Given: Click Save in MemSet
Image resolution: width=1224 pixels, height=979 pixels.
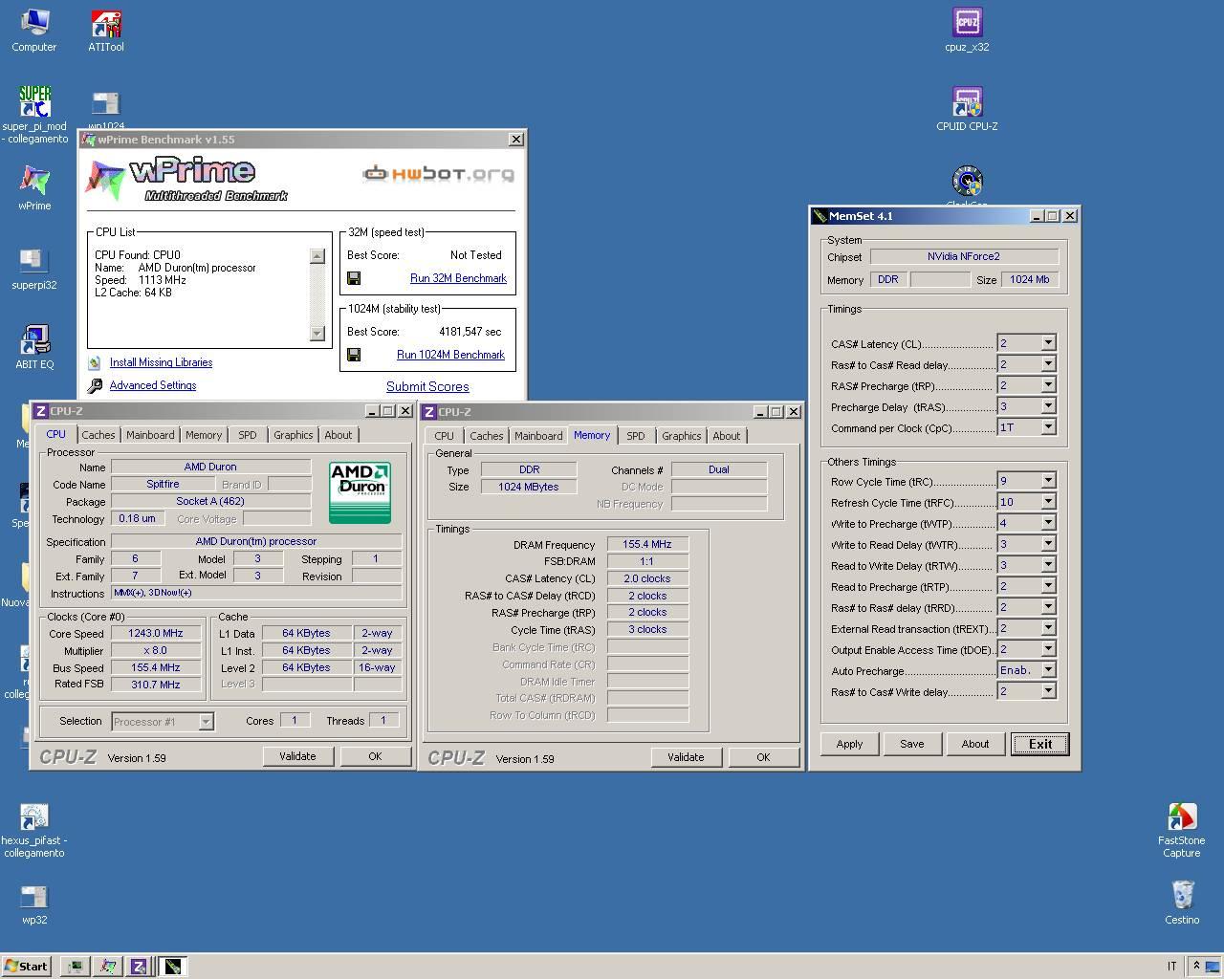Looking at the screenshot, I should (911, 744).
